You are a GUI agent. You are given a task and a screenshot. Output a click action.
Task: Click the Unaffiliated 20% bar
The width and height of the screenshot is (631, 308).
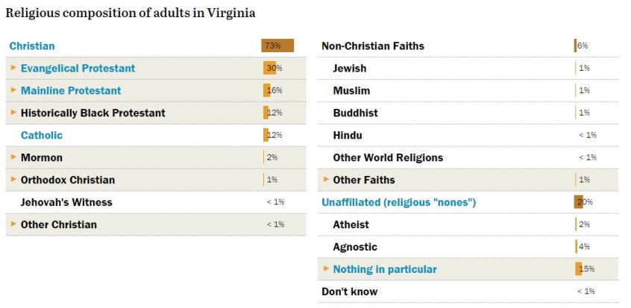pos(579,202)
